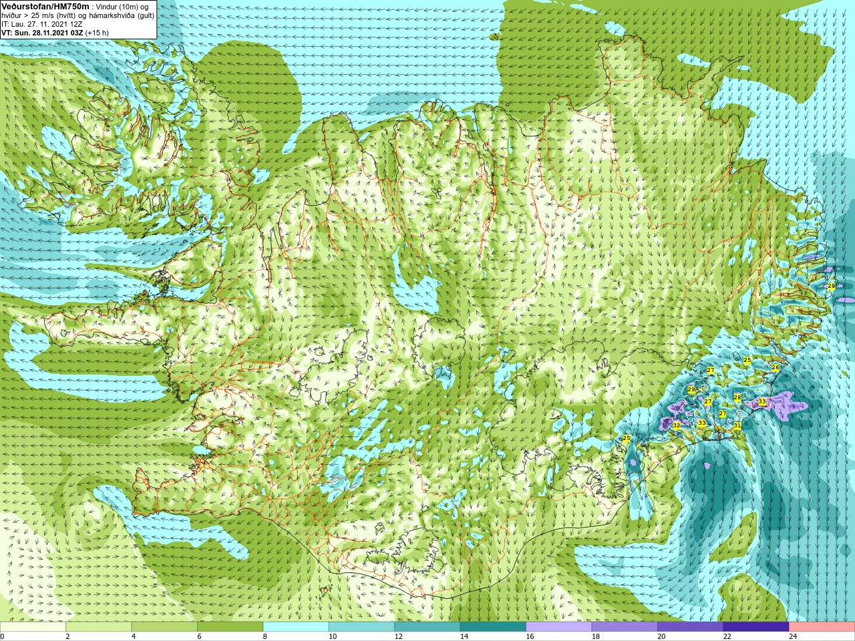Pick the 10–12 m/s turquoise legend swatch
The height and width of the screenshot is (641, 855).
coord(361,627)
